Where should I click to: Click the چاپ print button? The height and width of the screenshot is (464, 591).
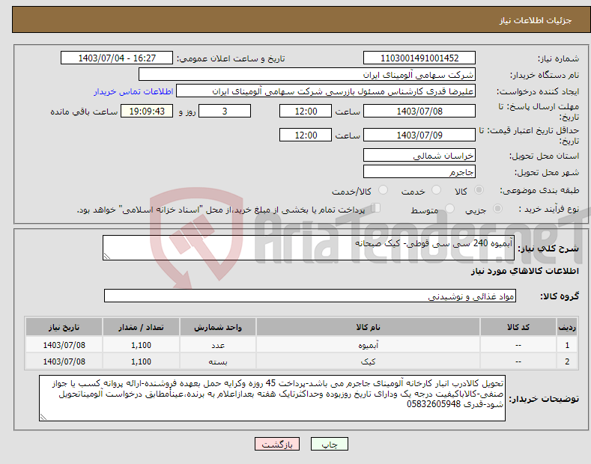coord(330,445)
